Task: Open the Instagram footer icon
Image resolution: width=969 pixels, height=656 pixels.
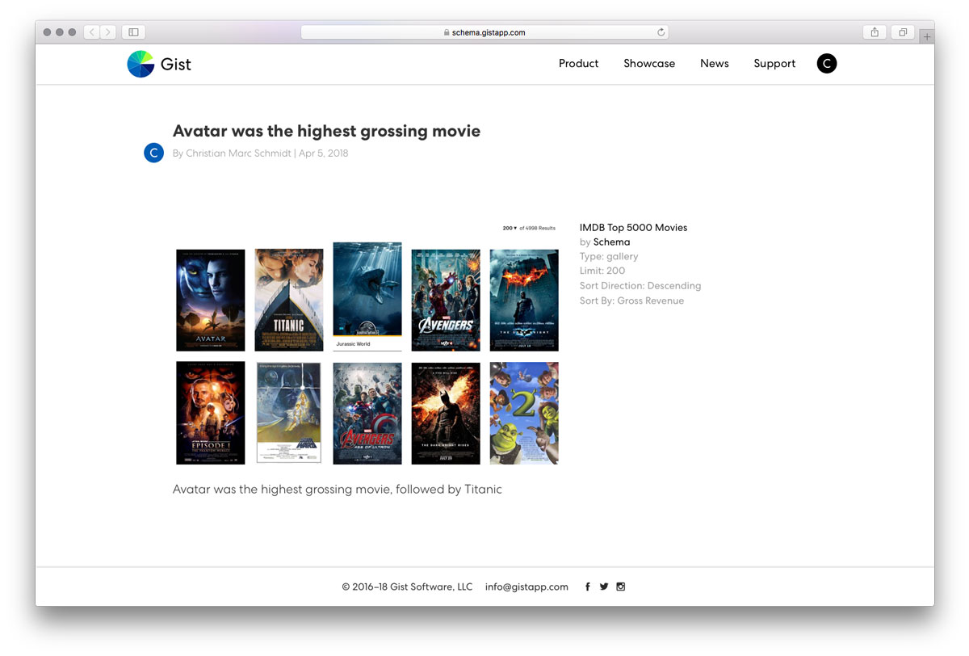Action: [620, 587]
